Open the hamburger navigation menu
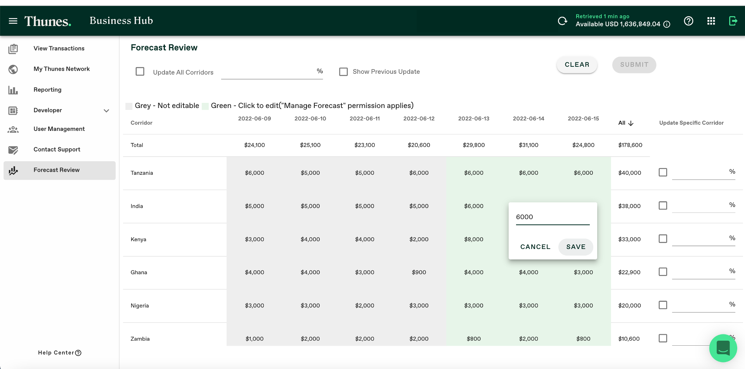This screenshot has height=369, width=745. (x=13, y=21)
